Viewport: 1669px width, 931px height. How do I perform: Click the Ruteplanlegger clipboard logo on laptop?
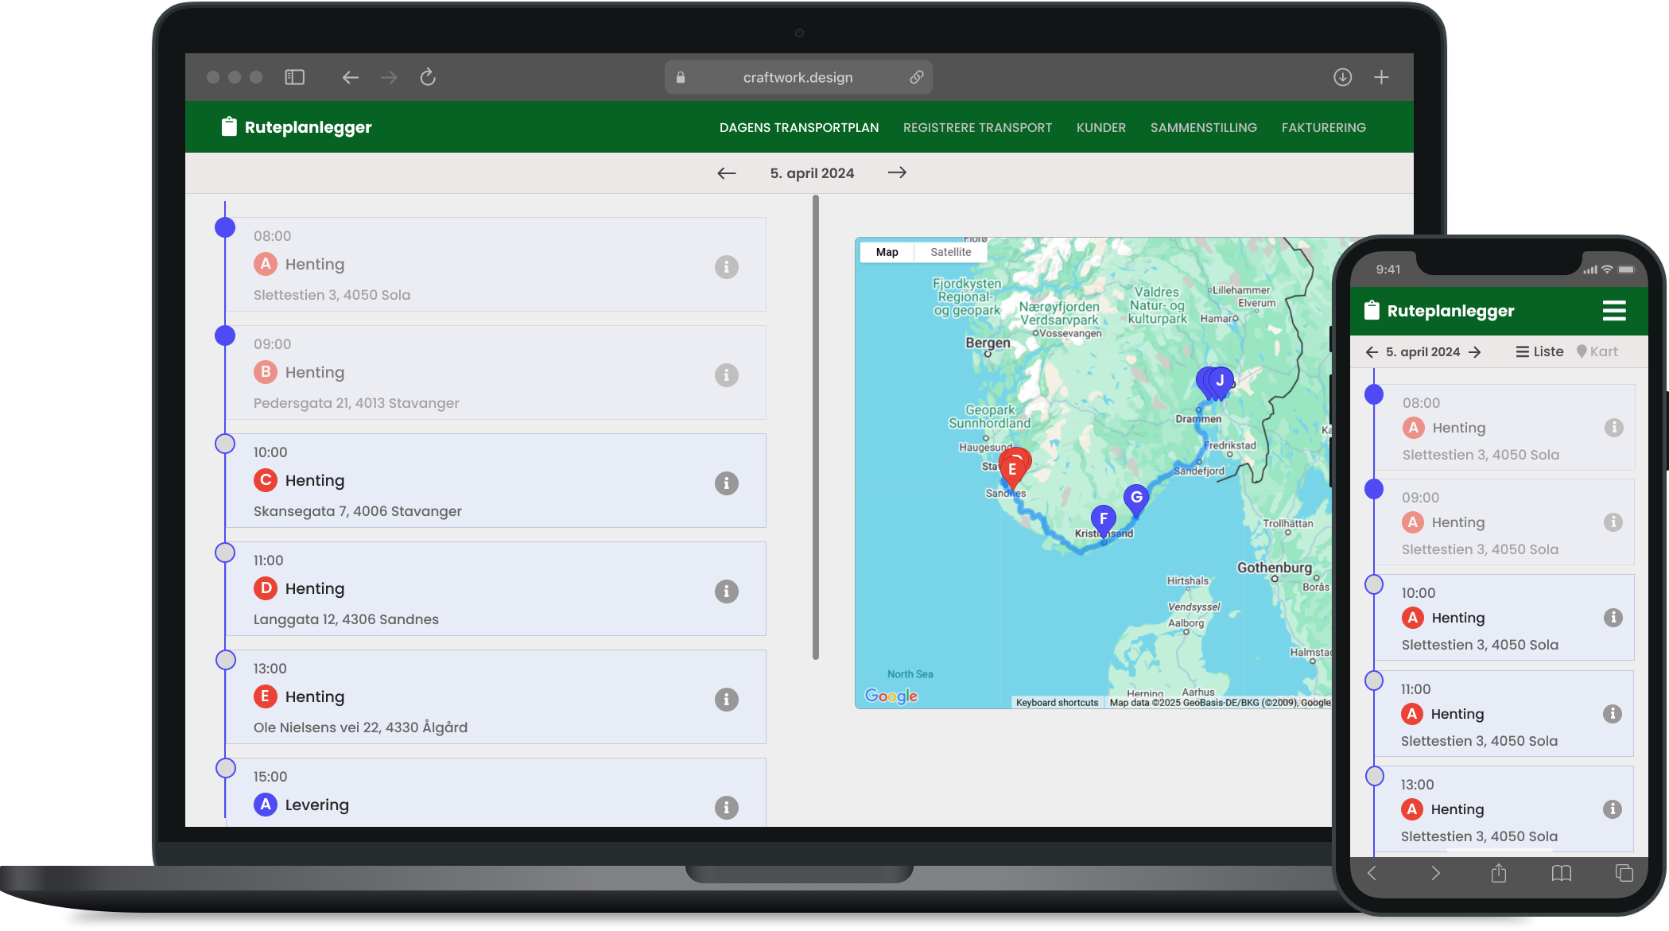229,126
